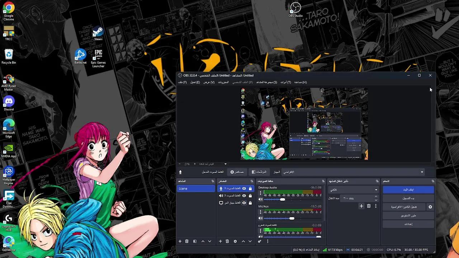Remove source using Sources panel trash icon

[227, 242]
